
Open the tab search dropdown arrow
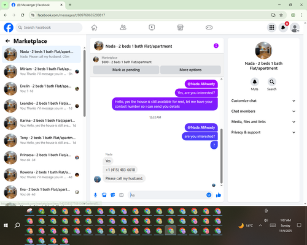click(x=5, y=5)
